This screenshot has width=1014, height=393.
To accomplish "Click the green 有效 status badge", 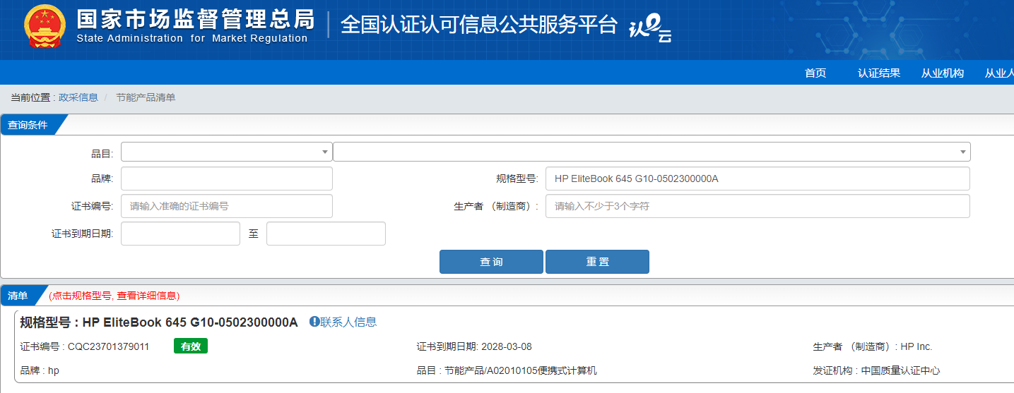I will (x=191, y=346).
